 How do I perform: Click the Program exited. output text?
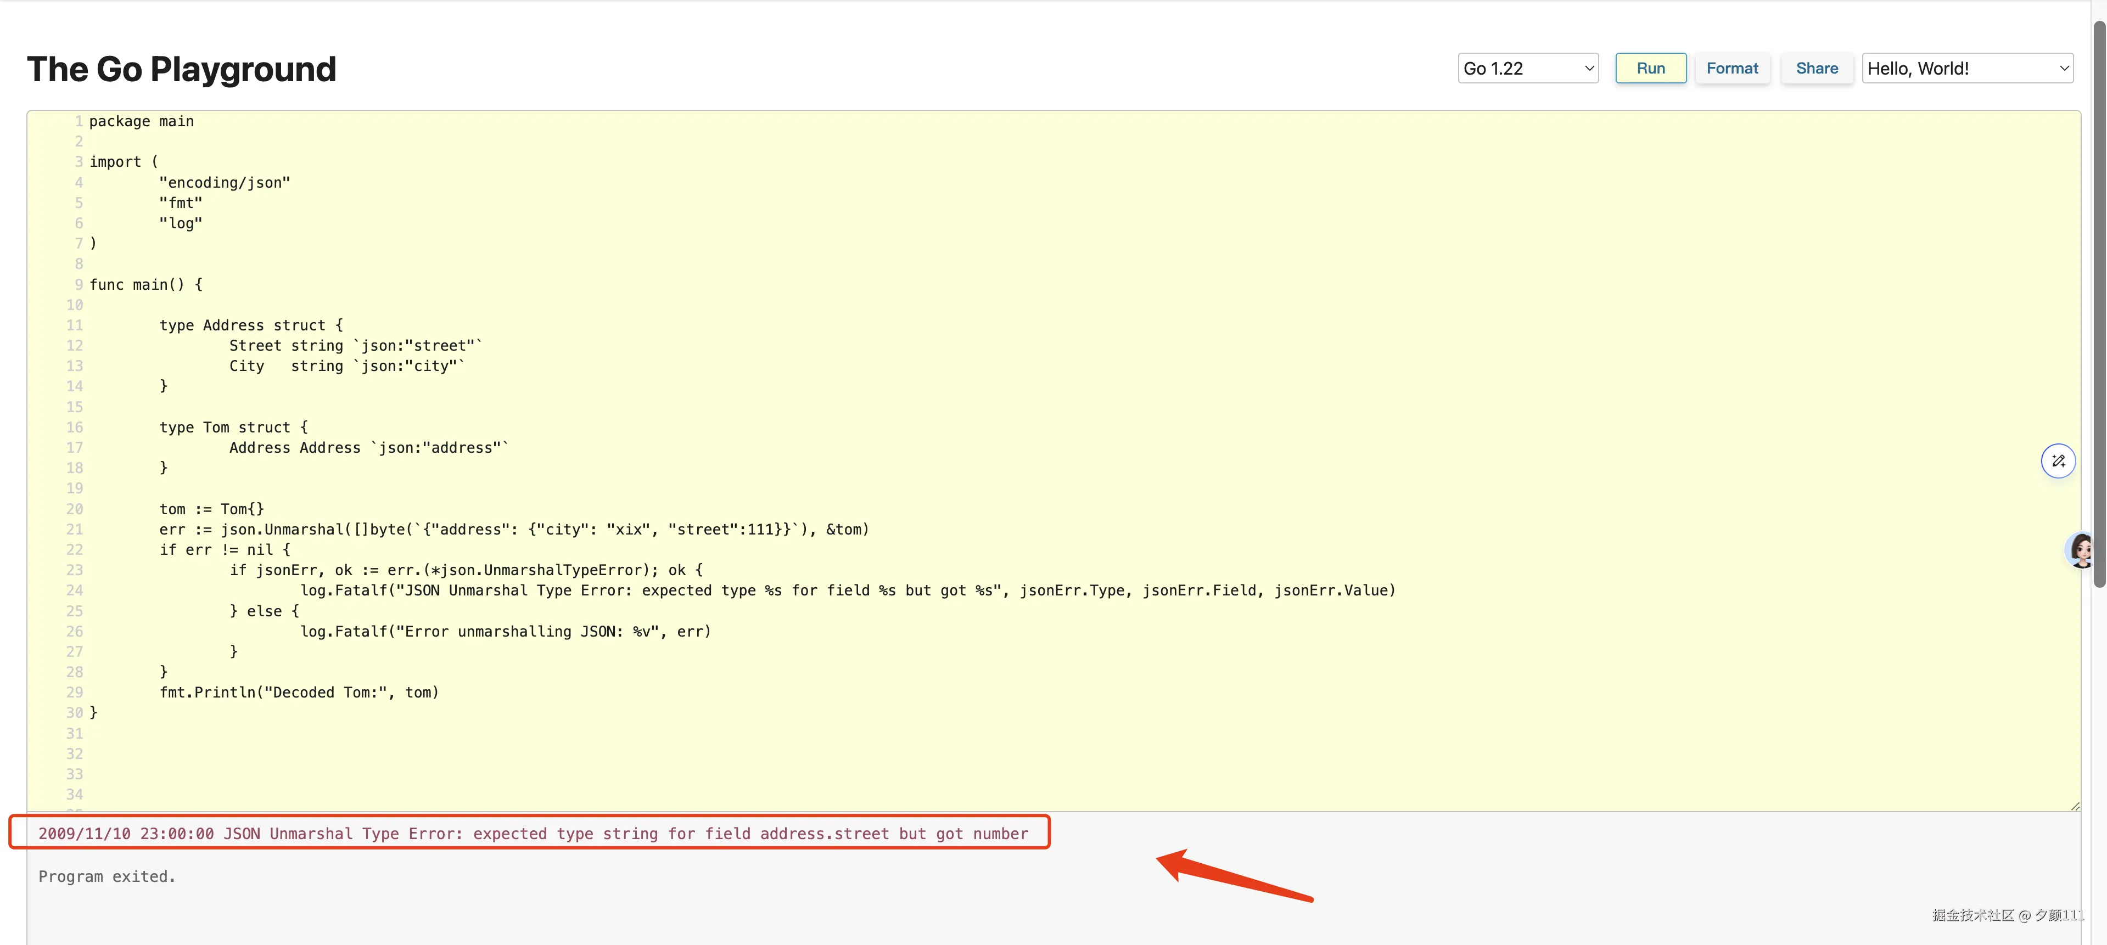tap(107, 876)
